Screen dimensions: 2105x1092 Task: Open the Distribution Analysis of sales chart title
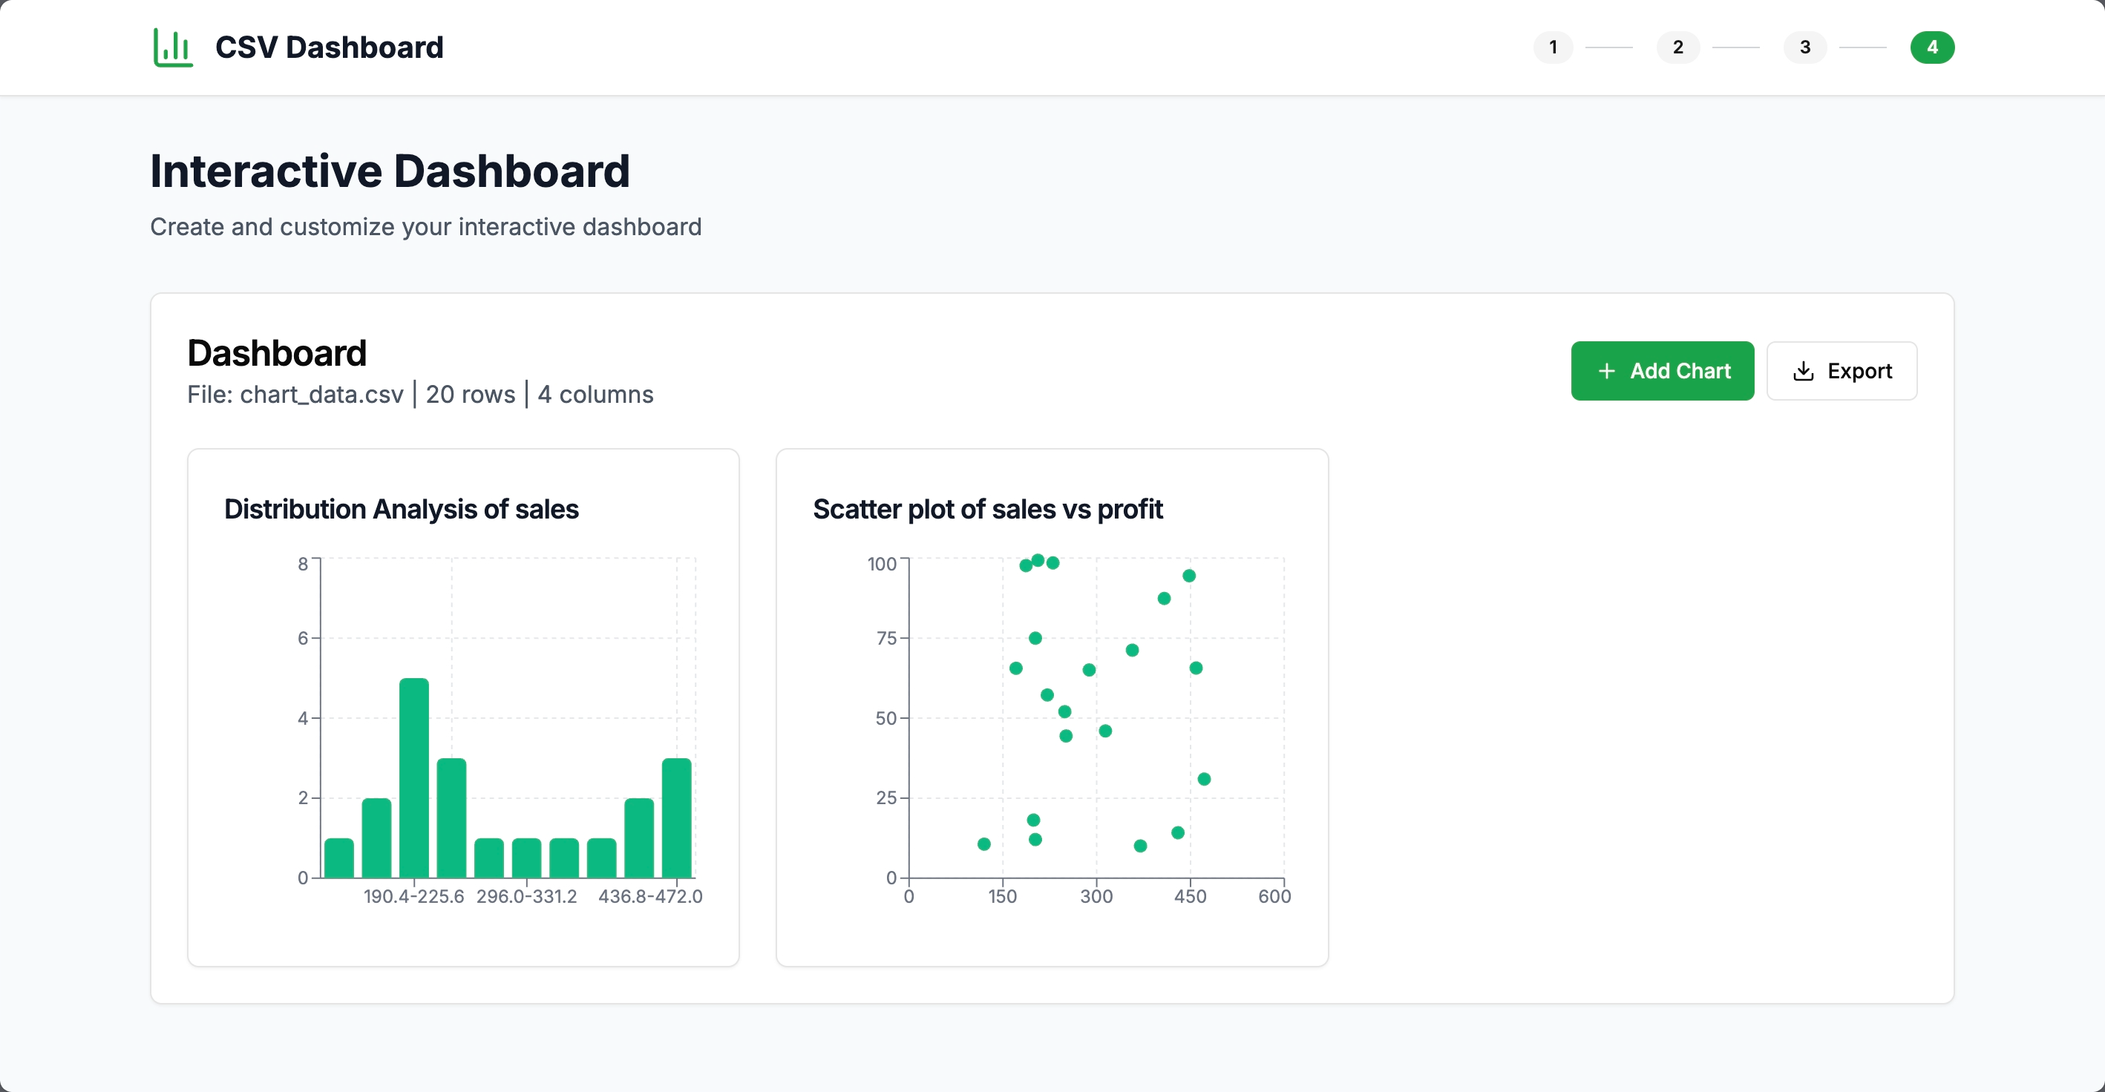point(402,509)
